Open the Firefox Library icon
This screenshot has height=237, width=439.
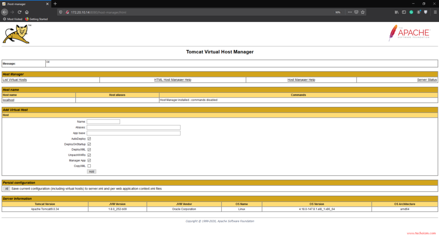pyautogui.click(x=397, y=12)
